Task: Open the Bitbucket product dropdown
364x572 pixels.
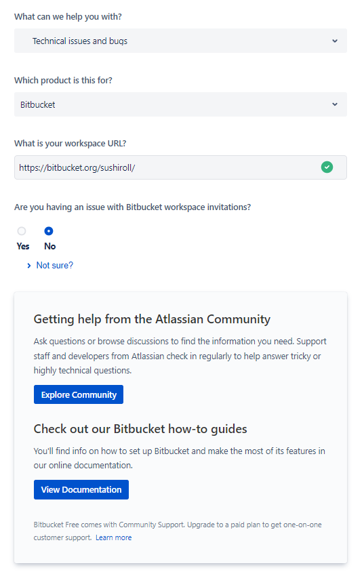Action: [180, 104]
